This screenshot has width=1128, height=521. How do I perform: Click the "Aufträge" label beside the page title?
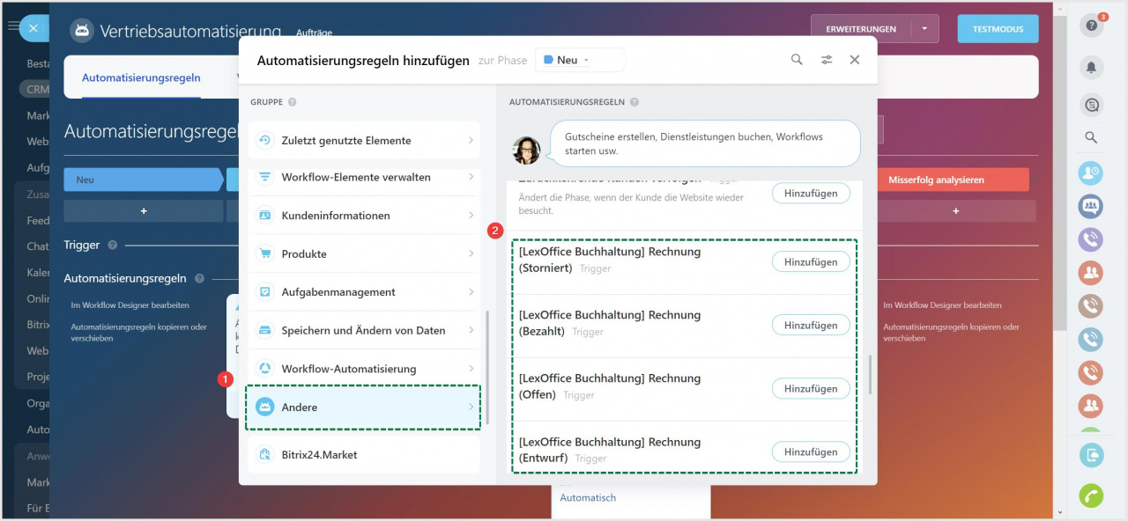(315, 33)
